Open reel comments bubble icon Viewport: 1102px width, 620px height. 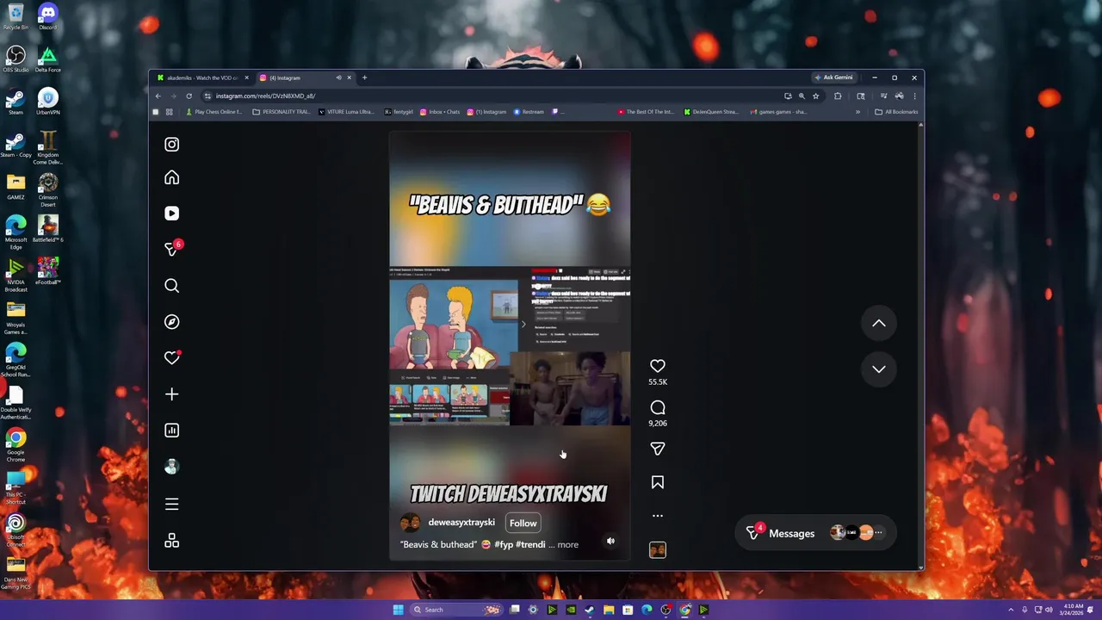[x=658, y=407]
